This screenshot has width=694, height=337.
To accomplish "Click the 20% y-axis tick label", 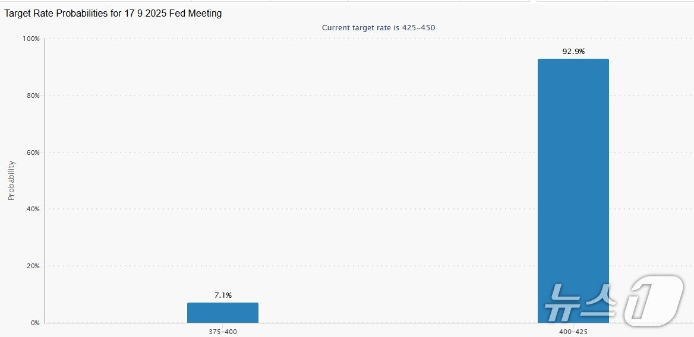I will pos(33,266).
